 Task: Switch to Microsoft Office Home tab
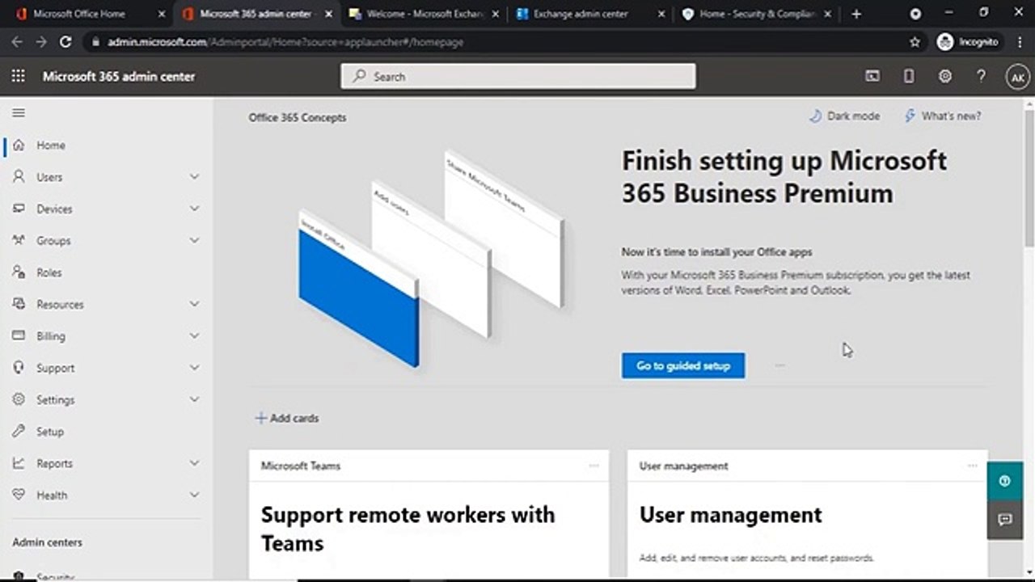pyautogui.click(x=89, y=14)
